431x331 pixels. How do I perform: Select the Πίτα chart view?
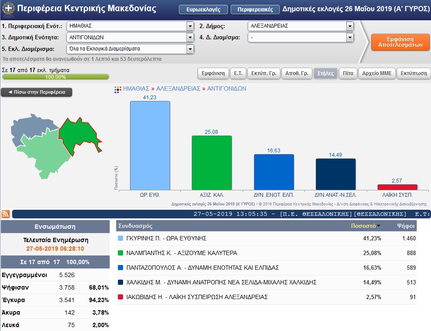point(348,73)
